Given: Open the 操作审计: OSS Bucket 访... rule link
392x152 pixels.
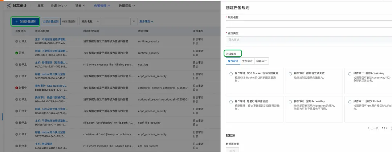Looking at the screenshot, I should [51, 86].
